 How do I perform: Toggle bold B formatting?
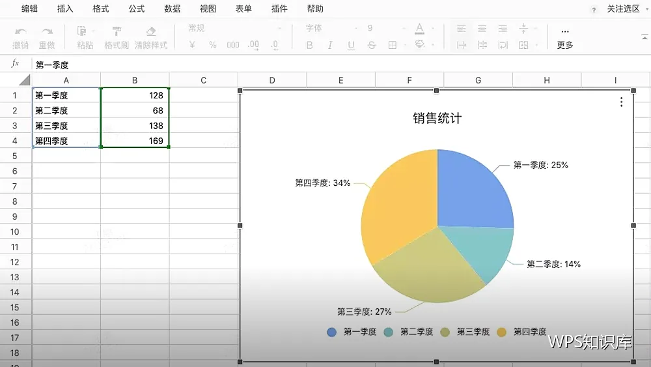pyautogui.click(x=309, y=45)
